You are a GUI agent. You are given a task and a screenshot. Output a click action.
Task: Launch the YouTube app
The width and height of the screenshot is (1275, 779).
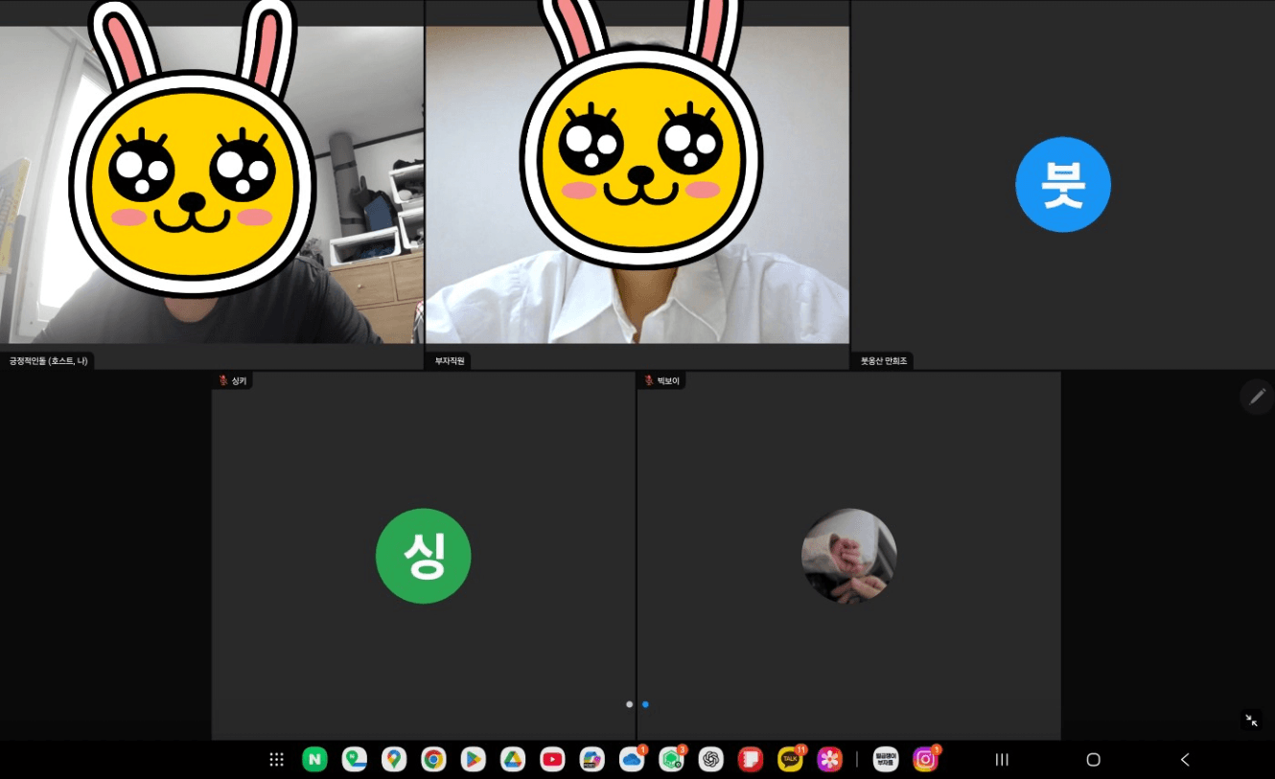[552, 760]
